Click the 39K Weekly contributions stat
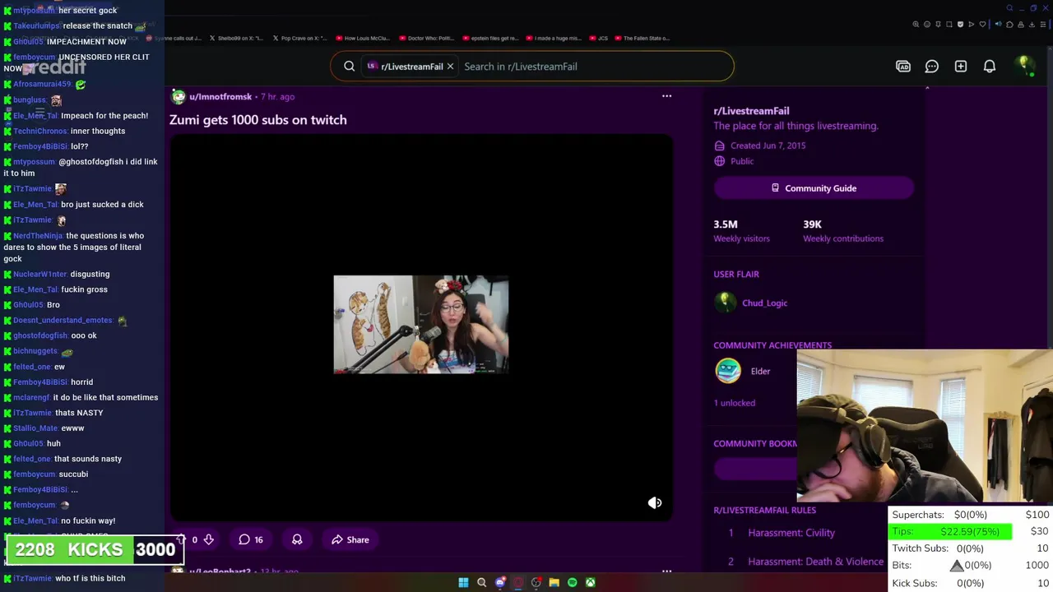Image resolution: width=1053 pixels, height=592 pixels. pos(843,230)
